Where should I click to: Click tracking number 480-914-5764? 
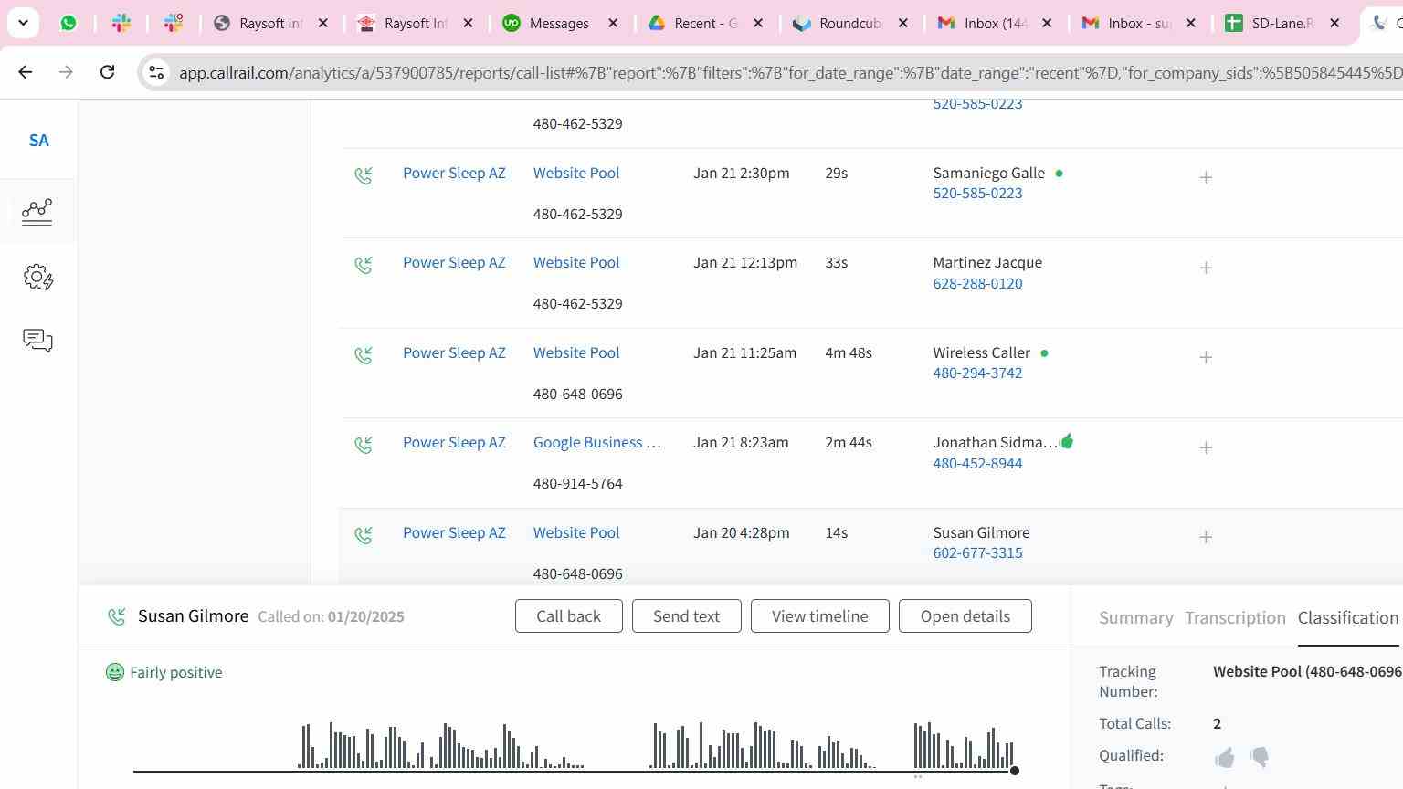(577, 483)
